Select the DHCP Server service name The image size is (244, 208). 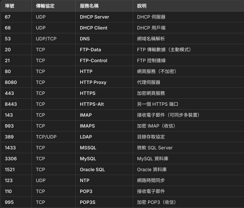[x=94, y=17]
